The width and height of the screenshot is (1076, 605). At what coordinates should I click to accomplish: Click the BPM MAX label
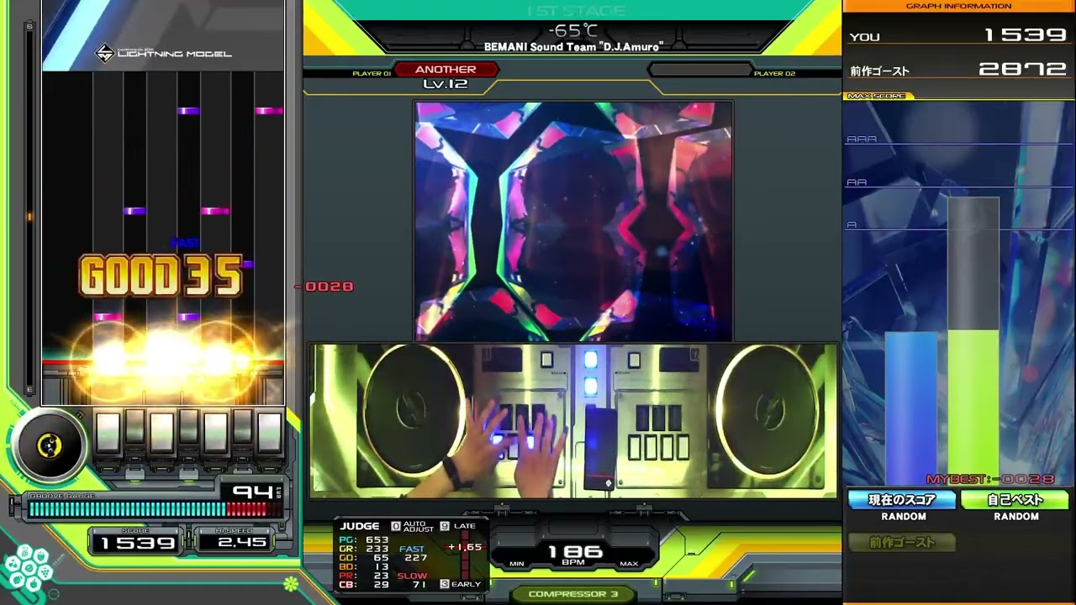pyautogui.click(x=629, y=564)
